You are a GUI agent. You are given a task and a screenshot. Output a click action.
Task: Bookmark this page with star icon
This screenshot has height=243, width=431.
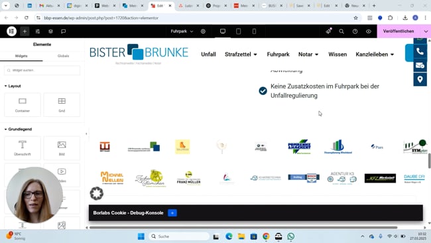[355, 18]
